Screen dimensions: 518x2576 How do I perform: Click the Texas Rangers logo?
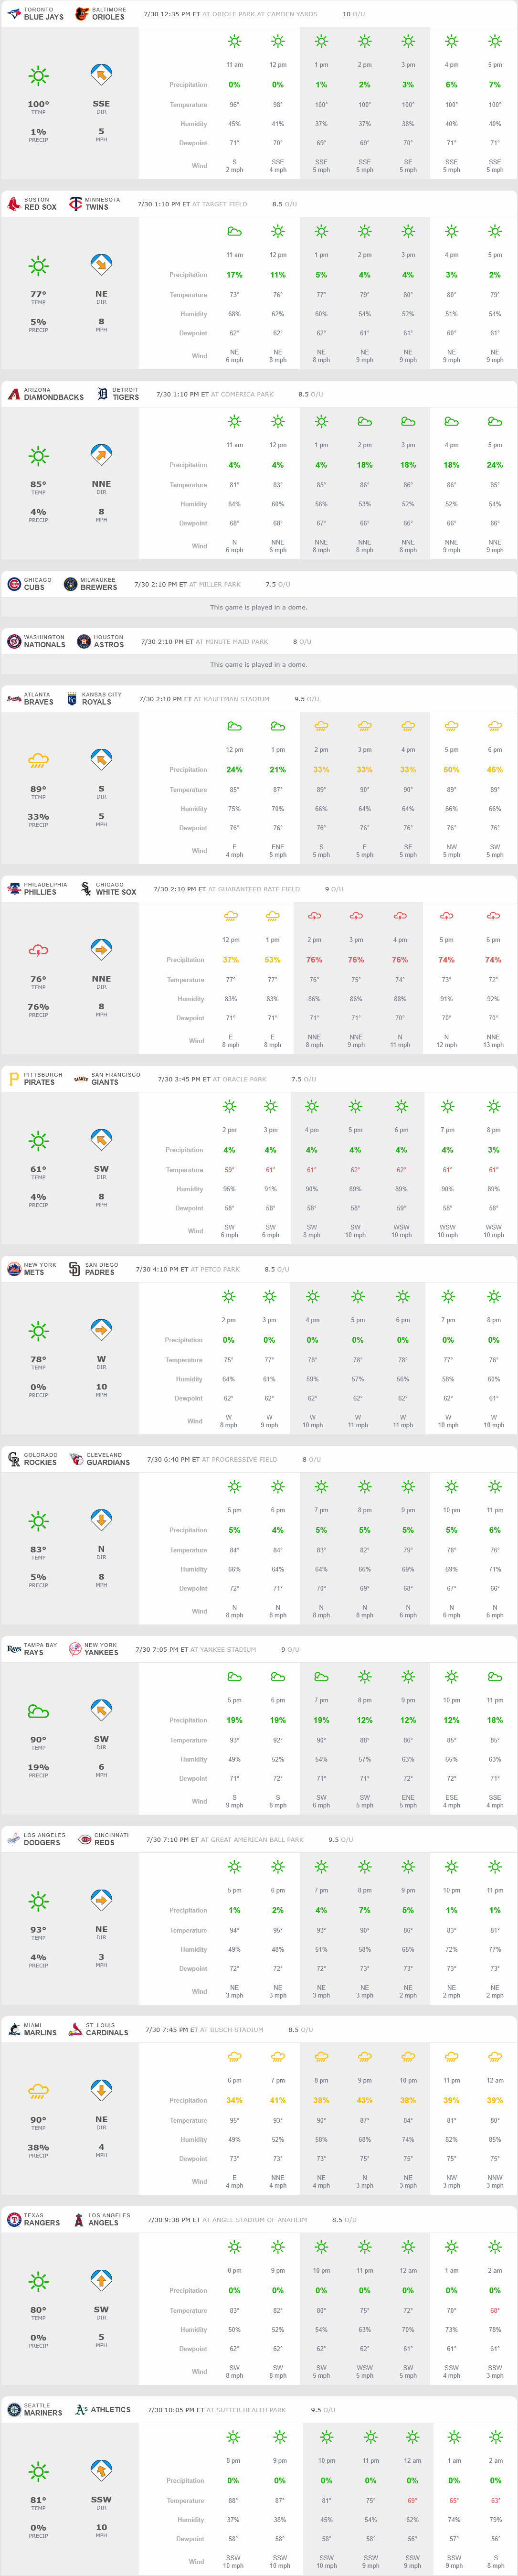[x=14, y=2219]
